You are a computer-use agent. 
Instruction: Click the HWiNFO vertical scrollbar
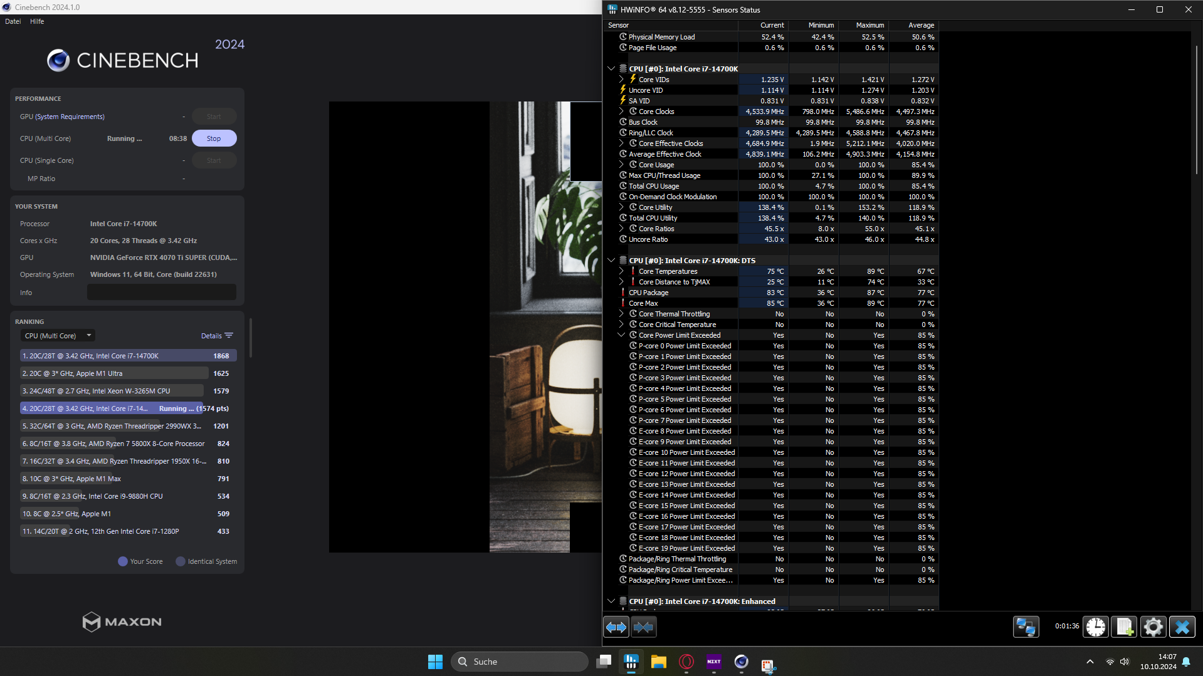pyautogui.click(x=1196, y=109)
